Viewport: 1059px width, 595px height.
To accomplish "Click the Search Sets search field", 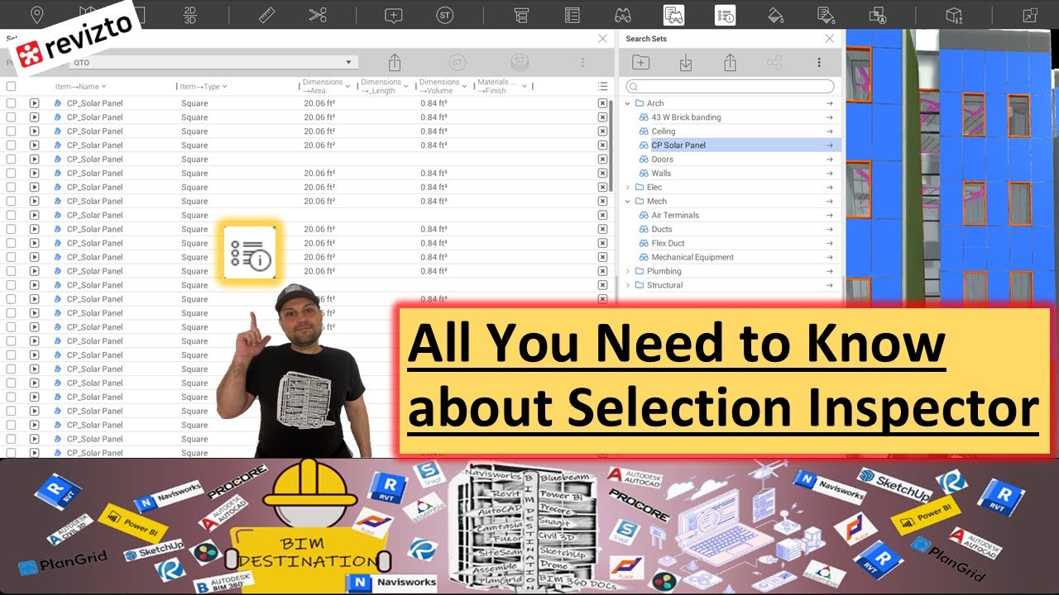I will [730, 86].
